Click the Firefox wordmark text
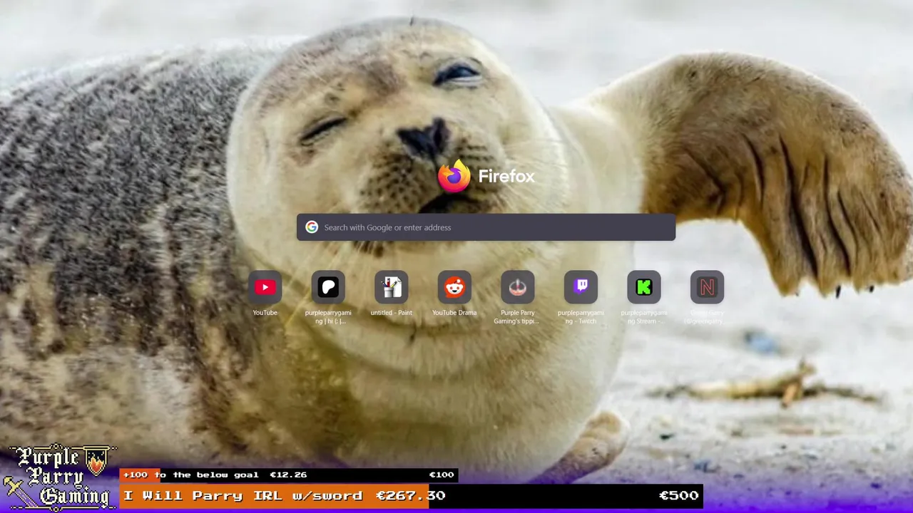The image size is (913, 513). point(506,176)
